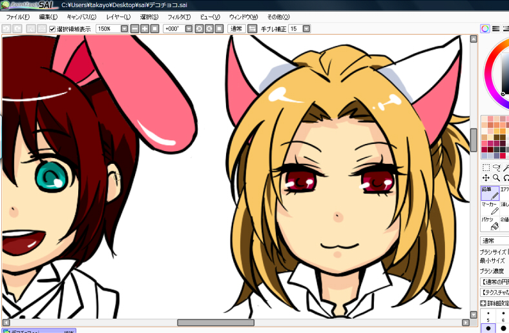This screenshot has width=509, height=333.
Task: Click the zoom in plus button
Action: point(145,29)
